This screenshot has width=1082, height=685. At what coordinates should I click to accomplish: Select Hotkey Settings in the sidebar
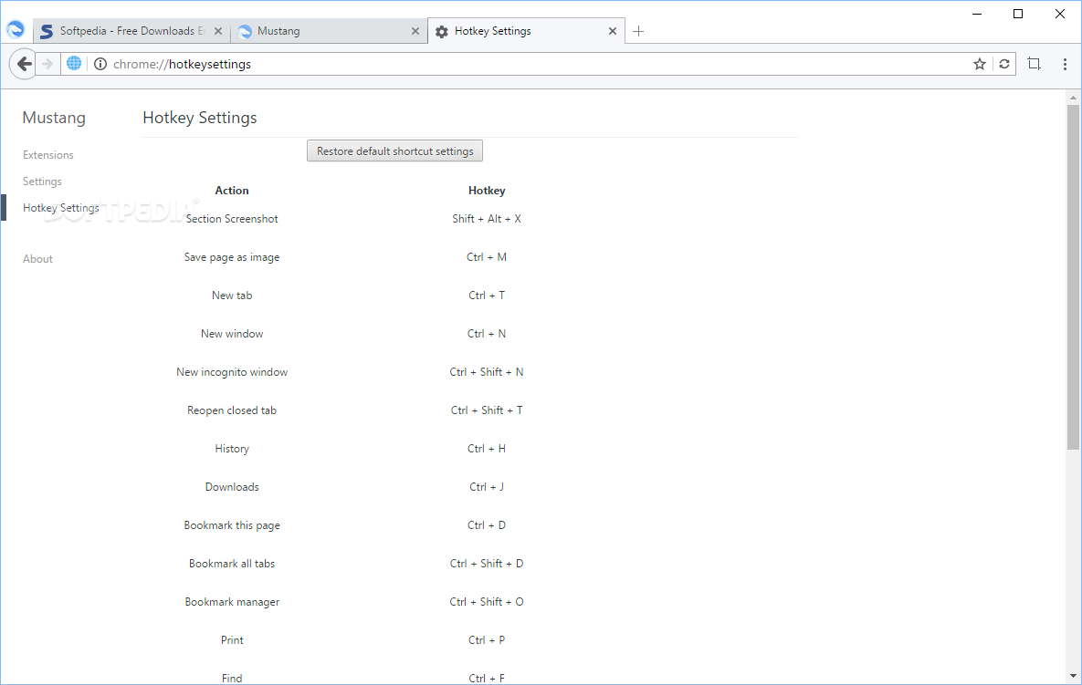coord(61,207)
